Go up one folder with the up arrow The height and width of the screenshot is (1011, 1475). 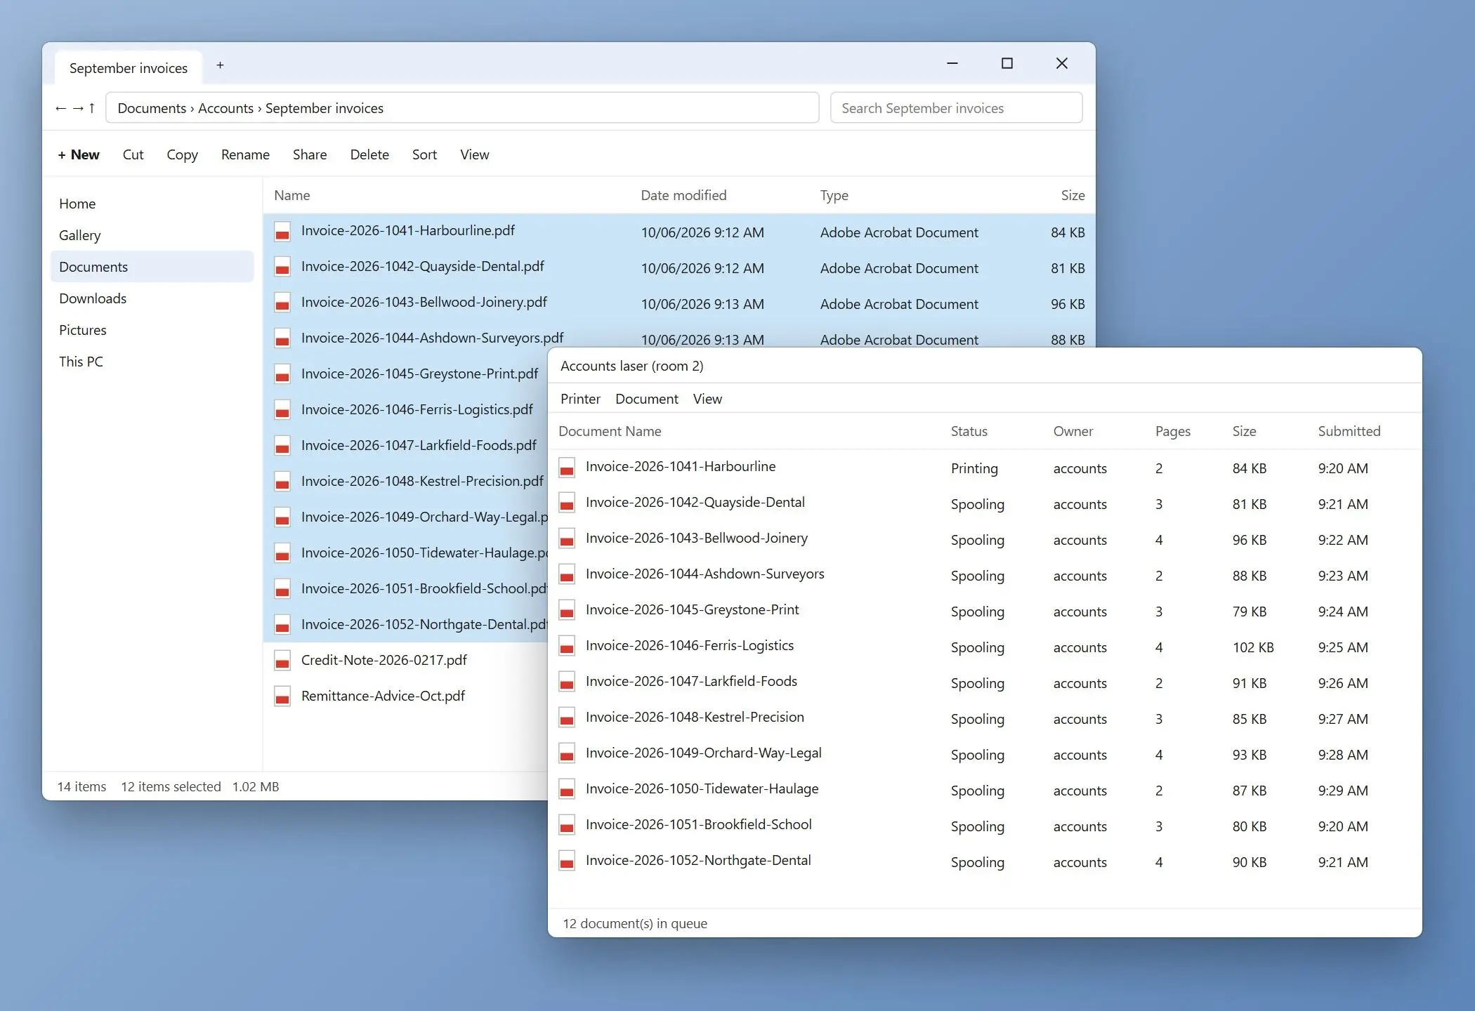[x=91, y=108]
